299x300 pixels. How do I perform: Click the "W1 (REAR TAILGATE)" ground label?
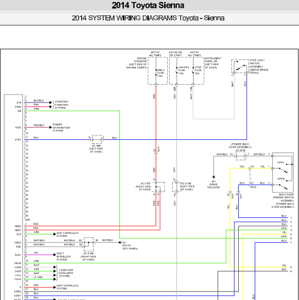(x=213, y=185)
